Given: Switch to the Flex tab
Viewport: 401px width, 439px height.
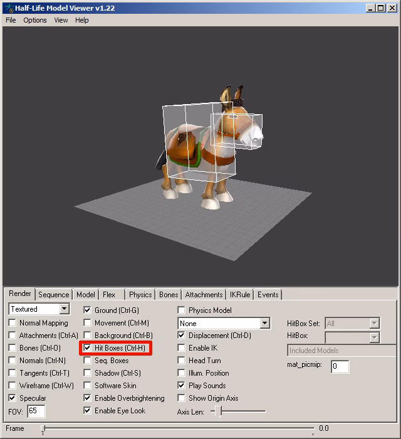Looking at the screenshot, I should coord(109,295).
